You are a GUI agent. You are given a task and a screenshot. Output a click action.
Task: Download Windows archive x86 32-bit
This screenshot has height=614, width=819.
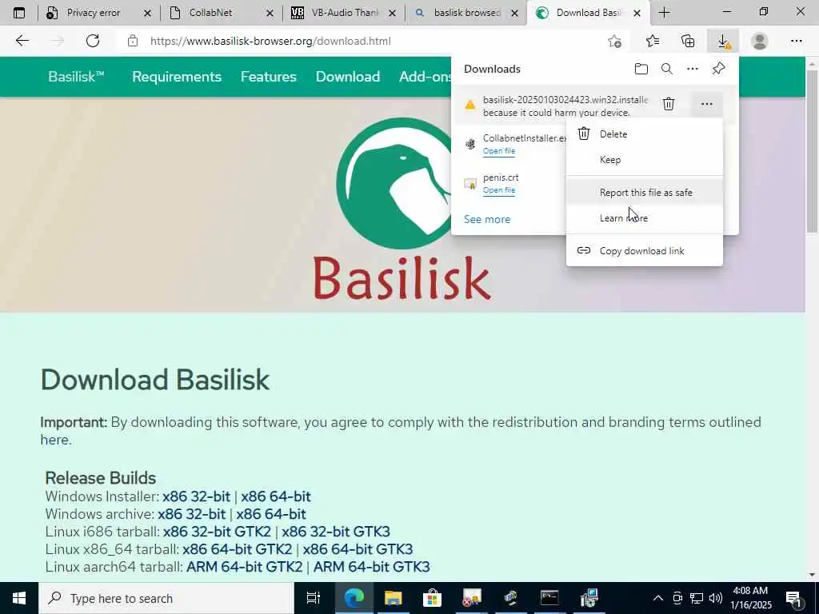pos(192,514)
